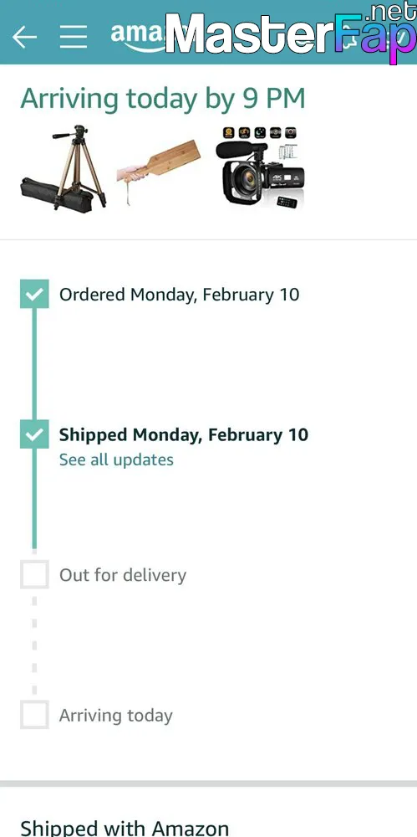Click the empty Out for delivery checkbox

pos(34,574)
